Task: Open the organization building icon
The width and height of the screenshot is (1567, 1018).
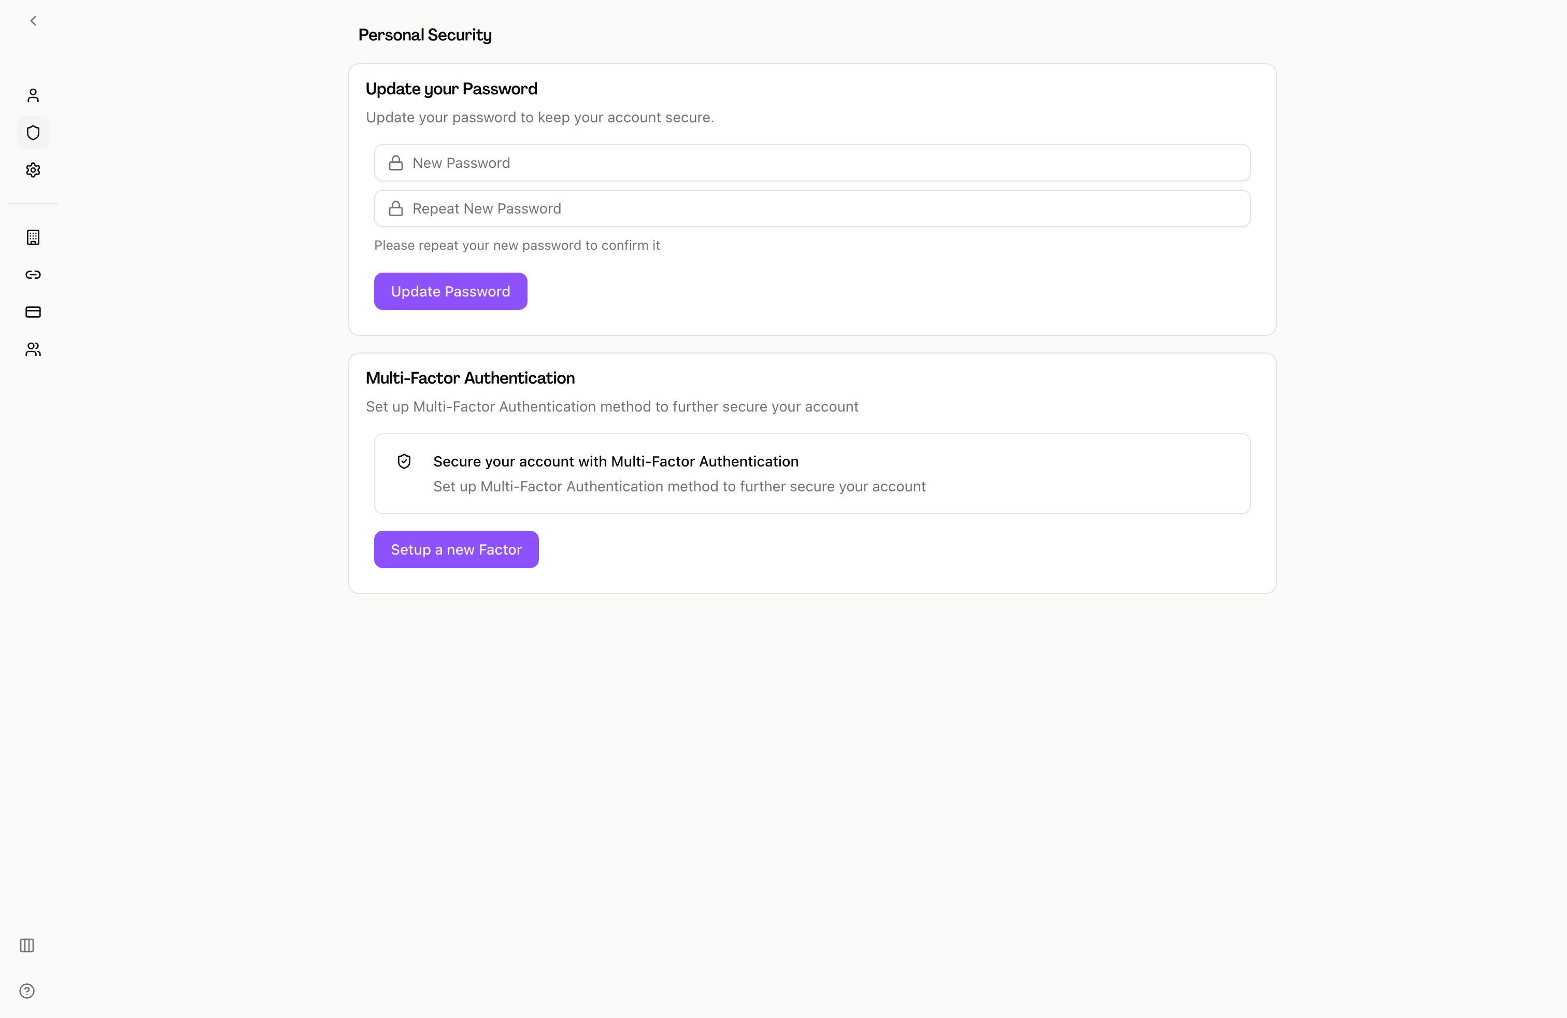Action: (x=33, y=238)
